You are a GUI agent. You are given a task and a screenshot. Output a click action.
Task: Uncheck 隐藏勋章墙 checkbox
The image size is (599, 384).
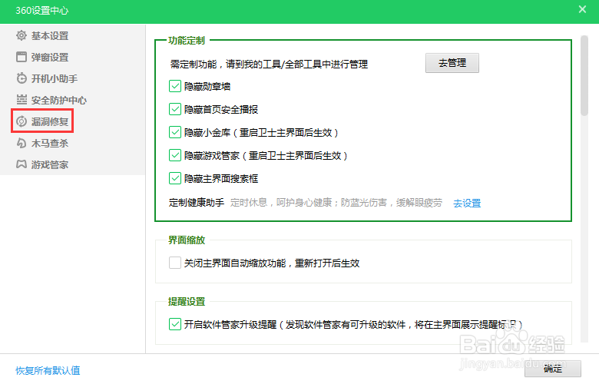(175, 86)
